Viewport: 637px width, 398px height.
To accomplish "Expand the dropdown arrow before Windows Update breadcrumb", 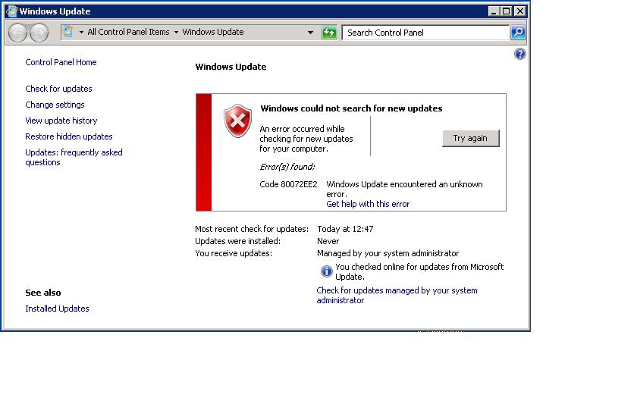I will [x=176, y=32].
